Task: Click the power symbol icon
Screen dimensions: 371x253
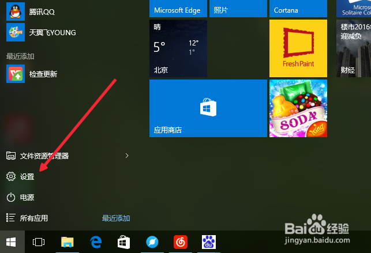Action: point(11,197)
